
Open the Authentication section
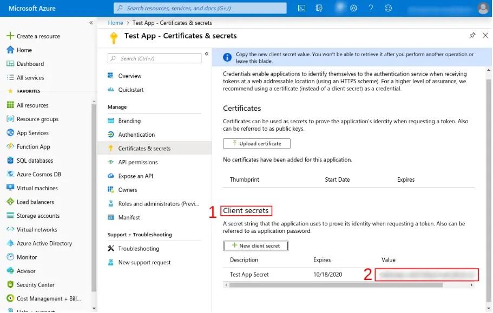coord(136,135)
